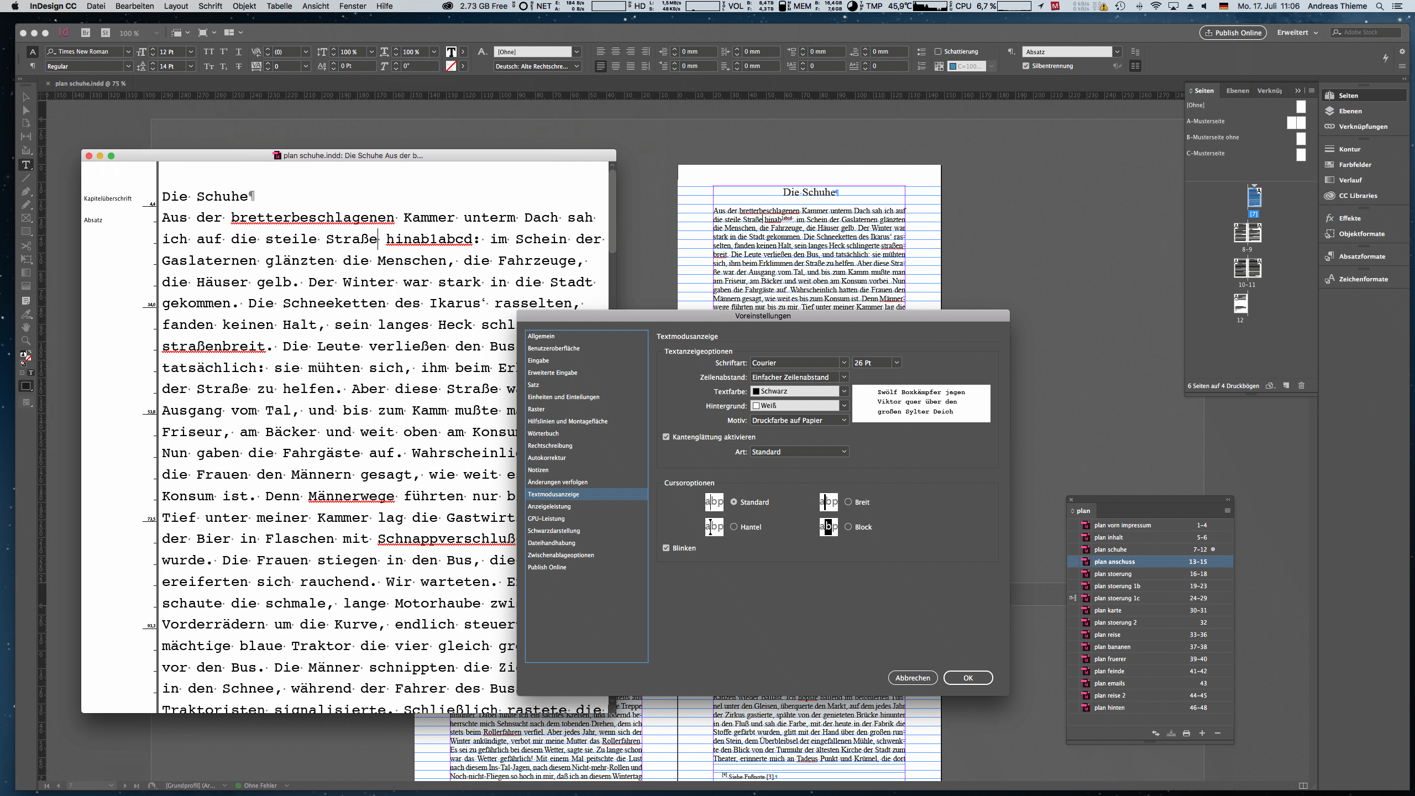Image resolution: width=1415 pixels, height=796 pixels.
Task: Select the Hantel cursor option
Action: point(733,527)
